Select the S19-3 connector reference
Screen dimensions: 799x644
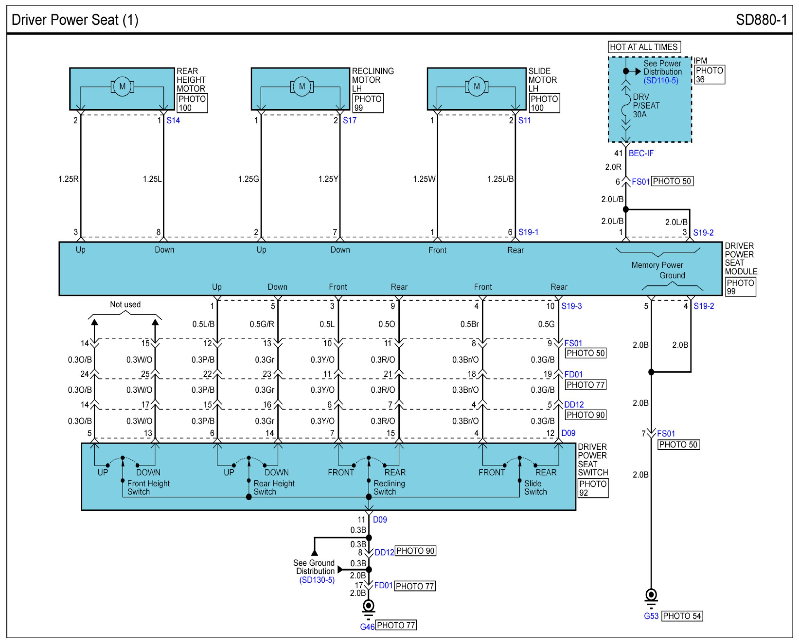point(571,306)
